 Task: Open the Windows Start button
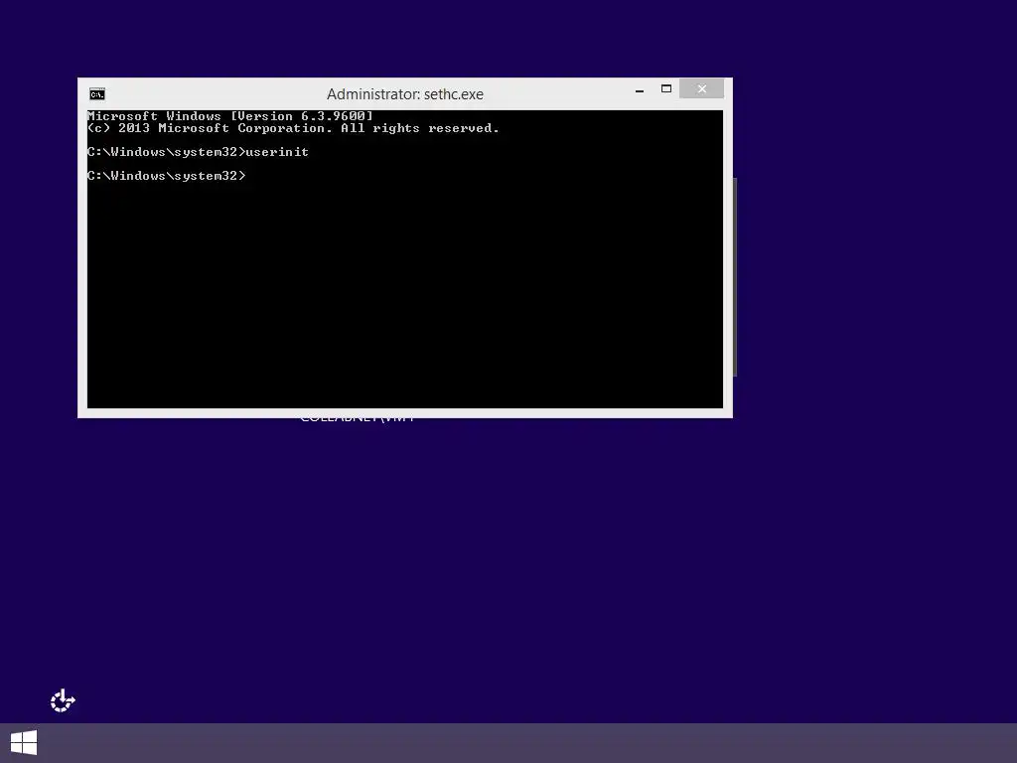(24, 743)
